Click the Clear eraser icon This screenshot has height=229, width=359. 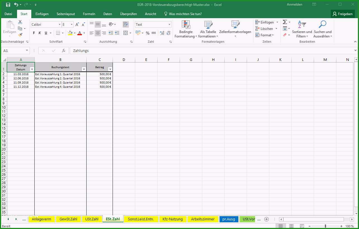[285, 35]
